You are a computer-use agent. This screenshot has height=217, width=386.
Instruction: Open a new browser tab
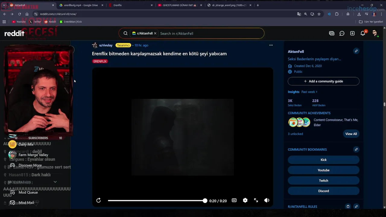click(258, 5)
